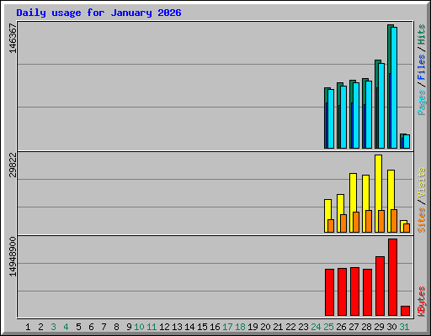Click day 25 on the x-axis
431x336 pixels.
pyautogui.click(x=328, y=327)
